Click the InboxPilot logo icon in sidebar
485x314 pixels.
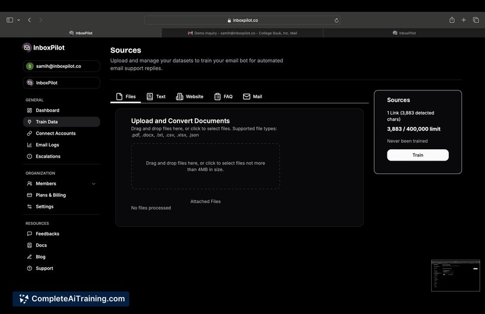click(x=27, y=48)
